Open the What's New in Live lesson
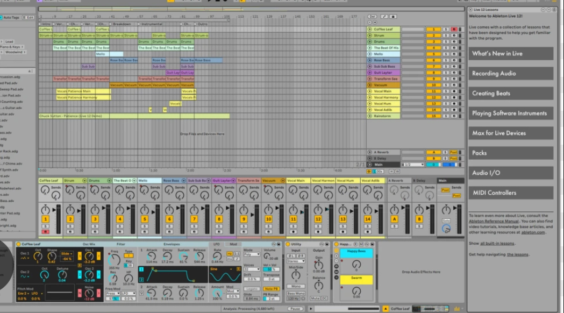The width and height of the screenshot is (564, 313). pos(511,54)
